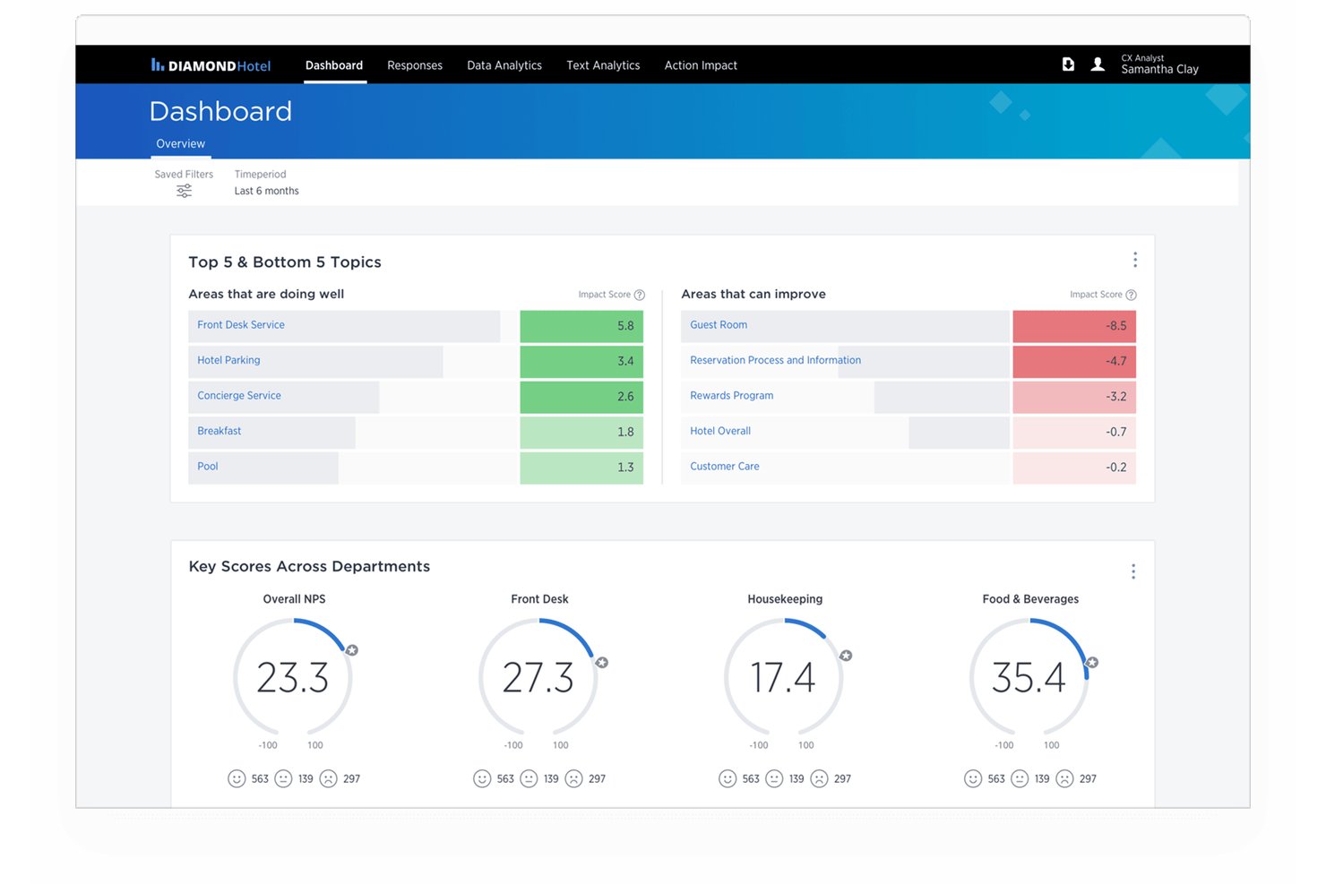Open Top 5 & Bottom 5 options menu
Image resolution: width=1326 pixels, height=884 pixels.
click(x=1135, y=260)
